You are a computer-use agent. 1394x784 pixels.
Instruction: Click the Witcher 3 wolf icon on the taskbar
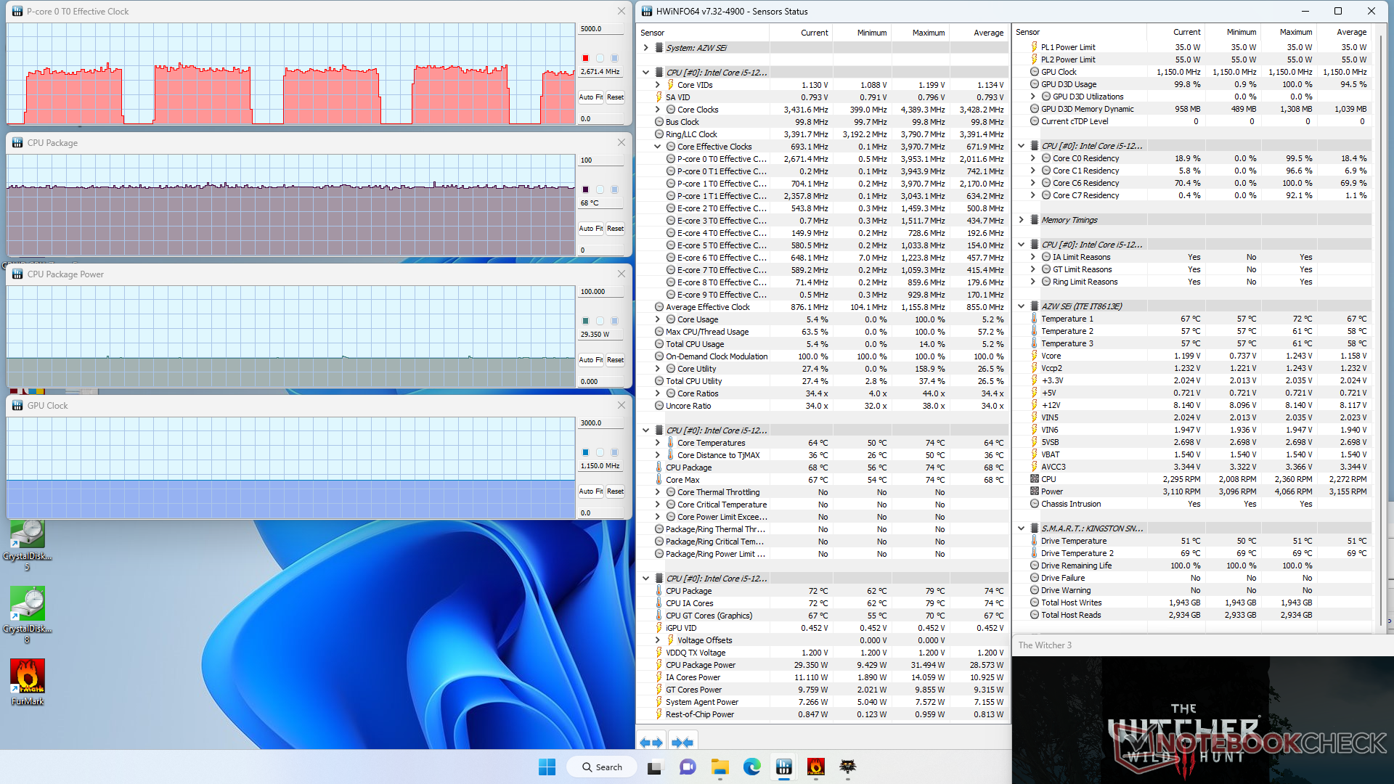coord(847,767)
